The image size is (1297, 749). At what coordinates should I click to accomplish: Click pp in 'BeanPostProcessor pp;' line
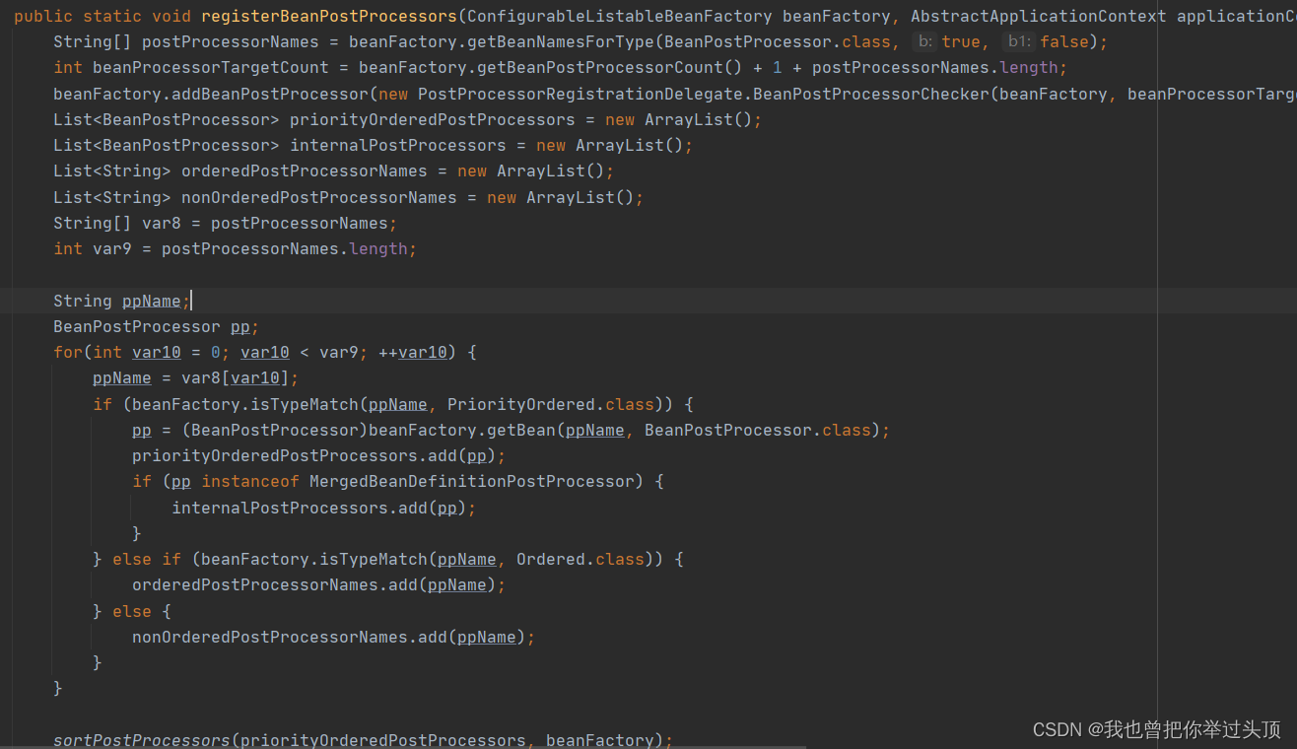pyautogui.click(x=240, y=326)
